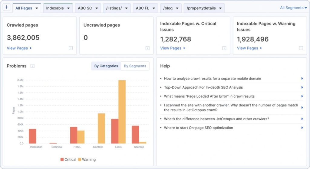Image resolution: width=310 pixels, height=169 pixels.
Task: Open View Pages link under Crawled pages
Action: point(19,48)
